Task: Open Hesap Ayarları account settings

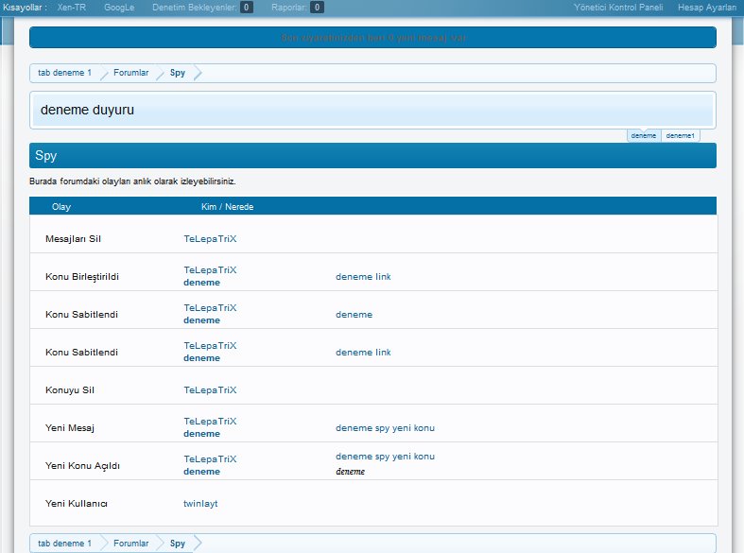Action: pyautogui.click(x=706, y=8)
